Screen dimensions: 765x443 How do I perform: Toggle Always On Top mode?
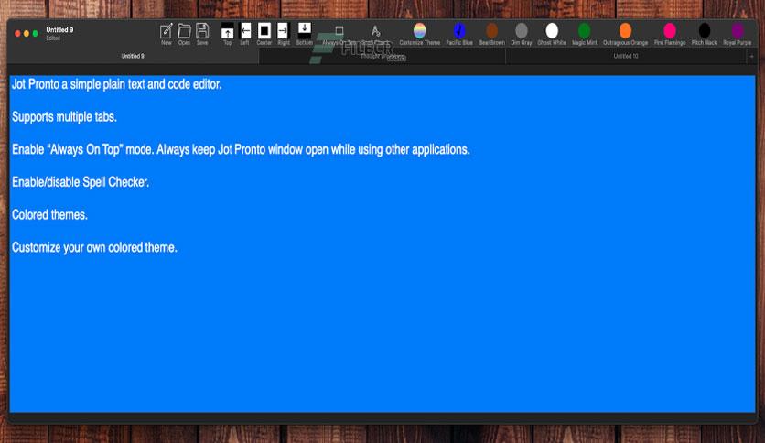point(339,31)
